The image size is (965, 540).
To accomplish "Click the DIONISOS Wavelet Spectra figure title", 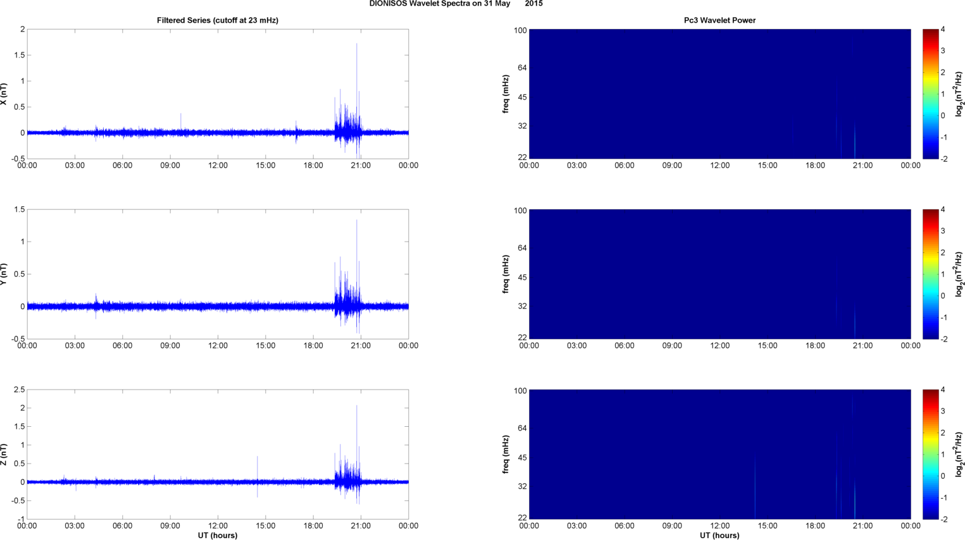I will pyautogui.click(x=456, y=4).
